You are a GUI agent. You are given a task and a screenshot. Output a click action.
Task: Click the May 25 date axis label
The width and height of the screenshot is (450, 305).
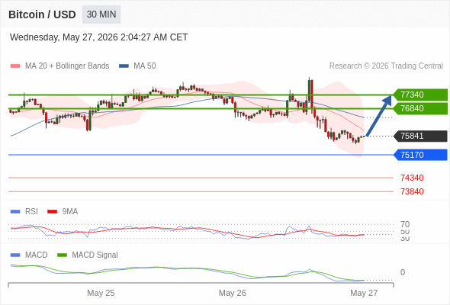[x=101, y=293]
